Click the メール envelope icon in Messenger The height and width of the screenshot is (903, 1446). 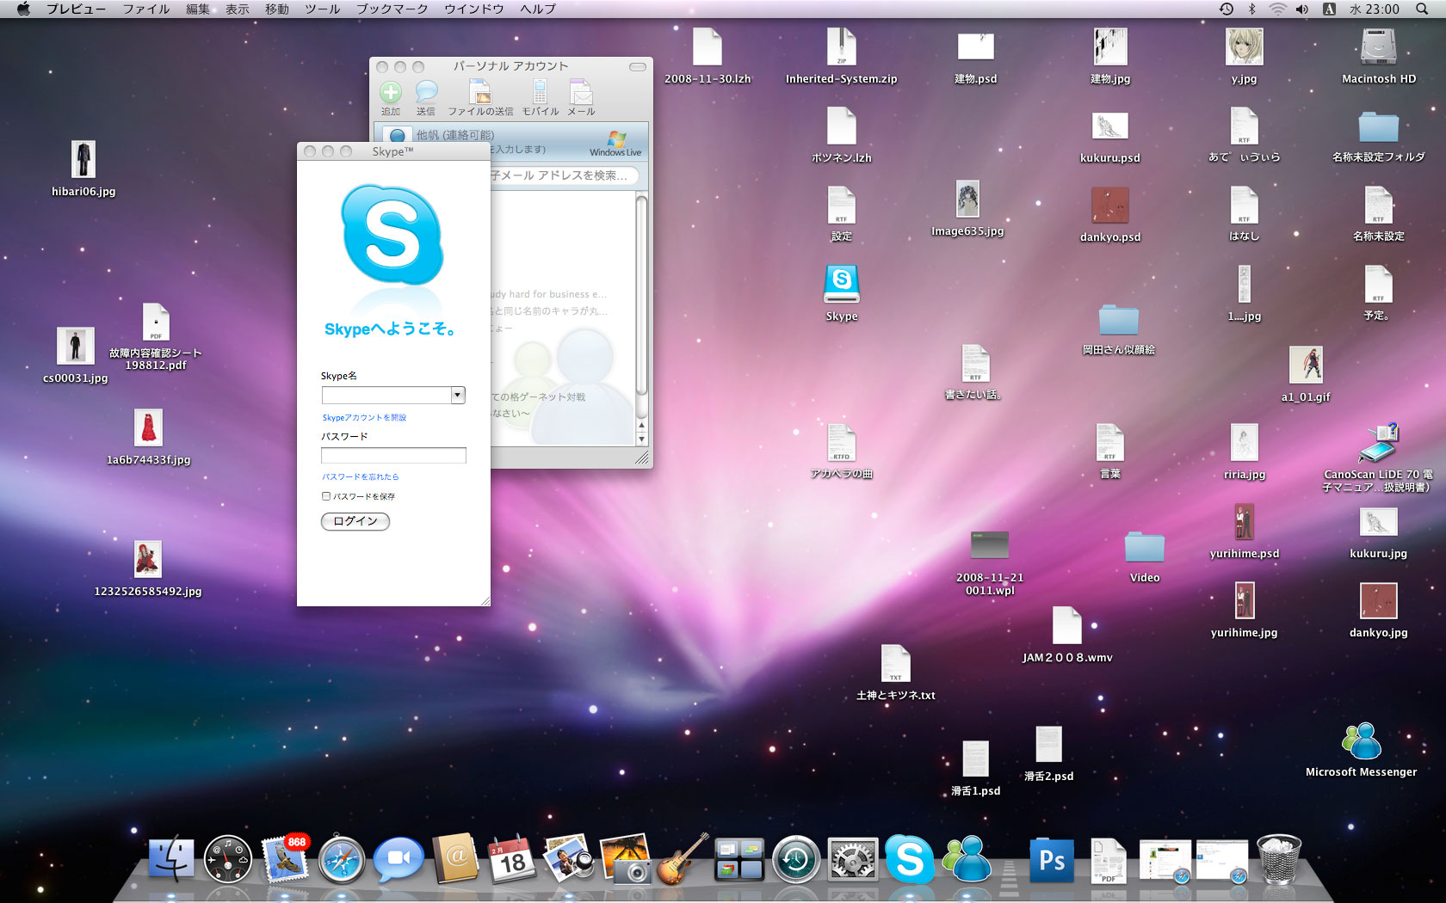(581, 92)
